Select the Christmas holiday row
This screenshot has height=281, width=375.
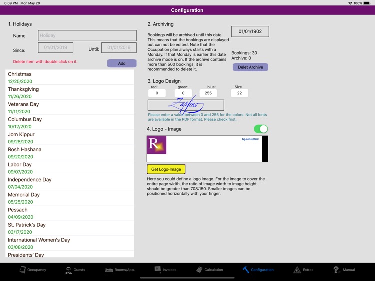point(70,77)
